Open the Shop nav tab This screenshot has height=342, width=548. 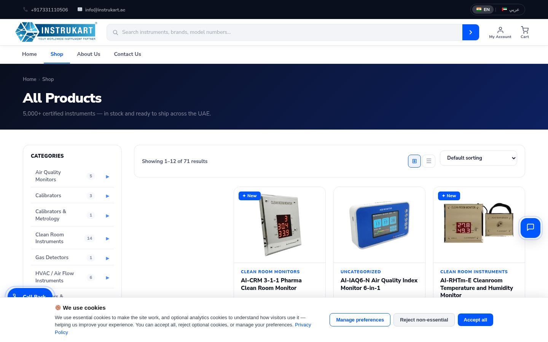pos(57,54)
